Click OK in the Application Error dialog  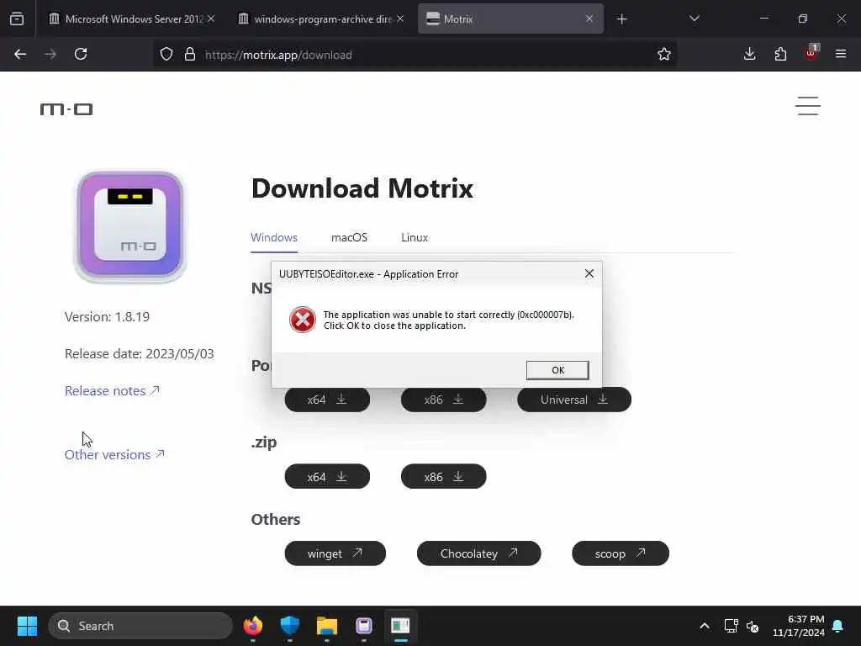tap(557, 370)
